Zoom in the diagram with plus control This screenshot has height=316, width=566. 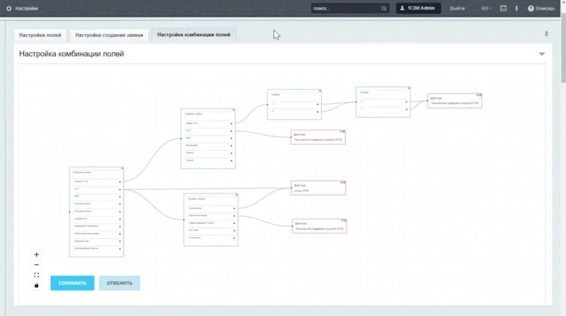pyautogui.click(x=36, y=255)
